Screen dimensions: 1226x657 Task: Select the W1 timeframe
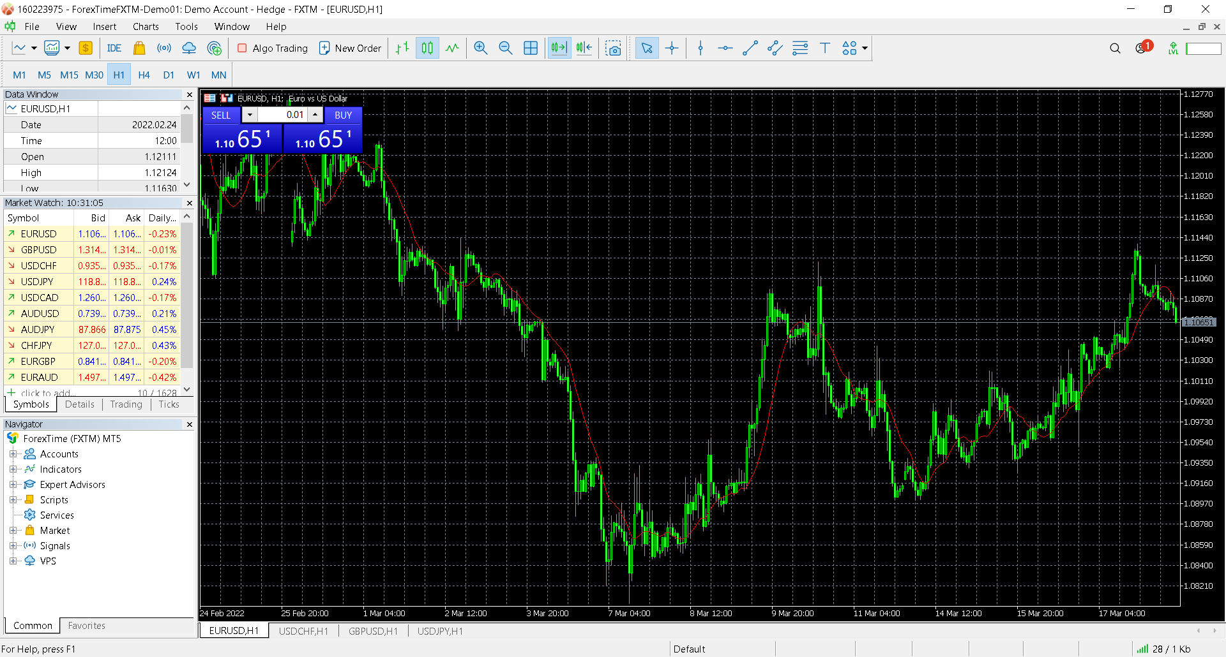[x=193, y=75]
